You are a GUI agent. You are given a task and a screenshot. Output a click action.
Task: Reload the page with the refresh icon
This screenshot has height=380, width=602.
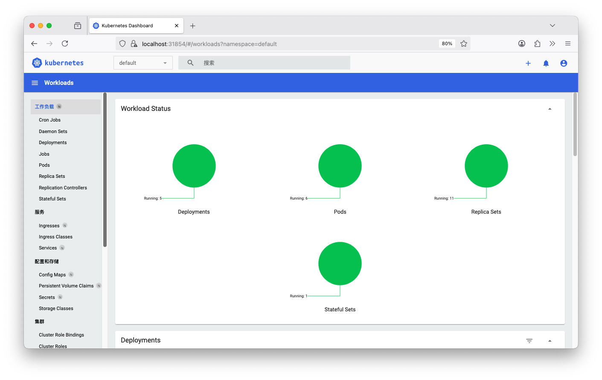pyautogui.click(x=65, y=44)
